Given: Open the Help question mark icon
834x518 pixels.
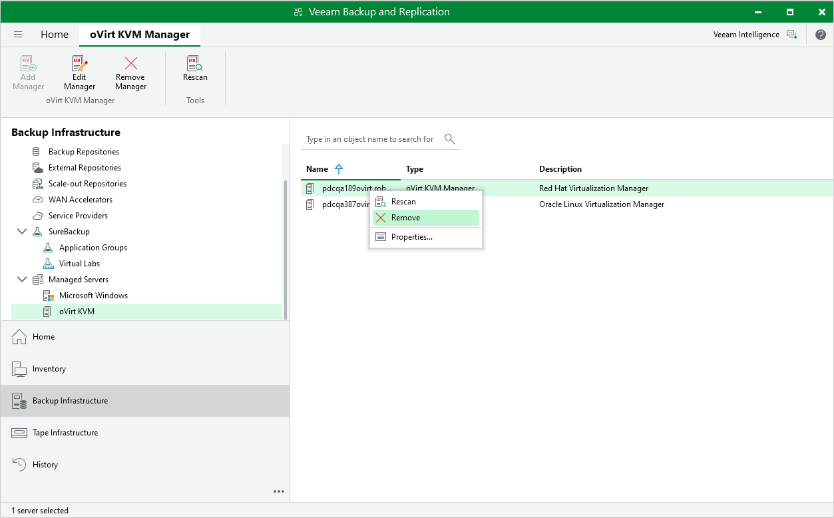Looking at the screenshot, I should pyautogui.click(x=820, y=34).
